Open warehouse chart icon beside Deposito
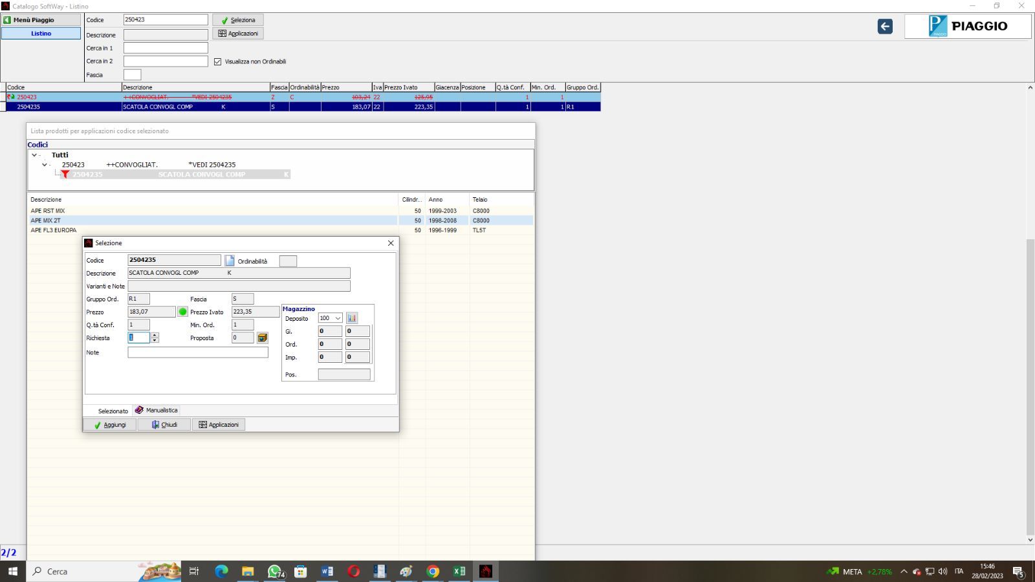Image resolution: width=1035 pixels, height=582 pixels. [x=352, y=318]
